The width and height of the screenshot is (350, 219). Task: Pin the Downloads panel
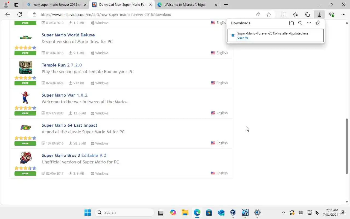[318, 23]
